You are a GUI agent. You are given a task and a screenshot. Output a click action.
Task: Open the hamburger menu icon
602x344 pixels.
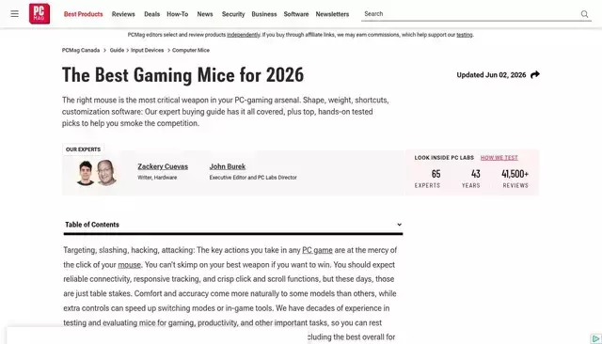coord(15,14)
